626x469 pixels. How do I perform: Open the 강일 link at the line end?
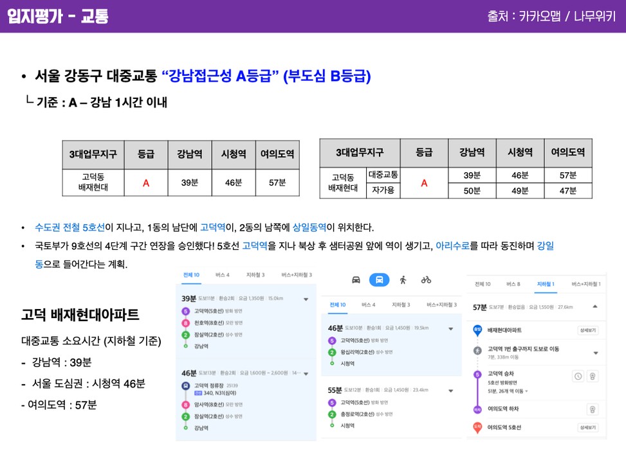coord(546,245)
